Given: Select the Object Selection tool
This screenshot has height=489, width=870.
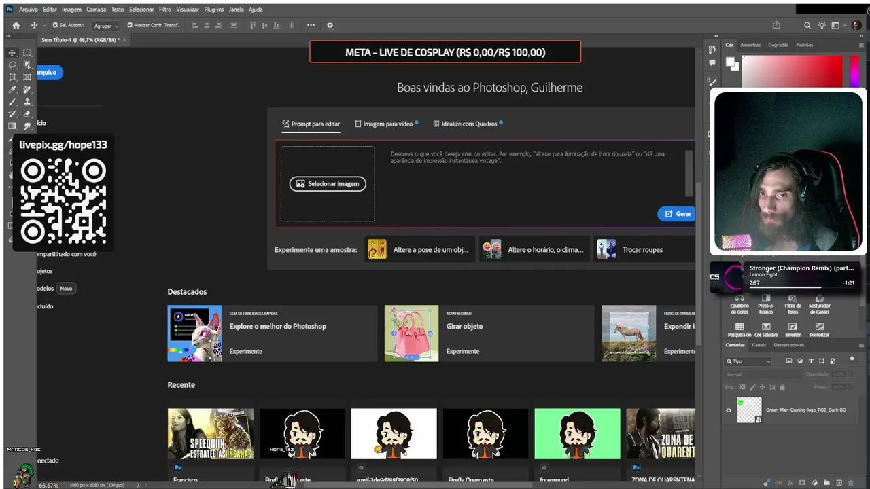Looking at the screenshot, I should [27, 65].
